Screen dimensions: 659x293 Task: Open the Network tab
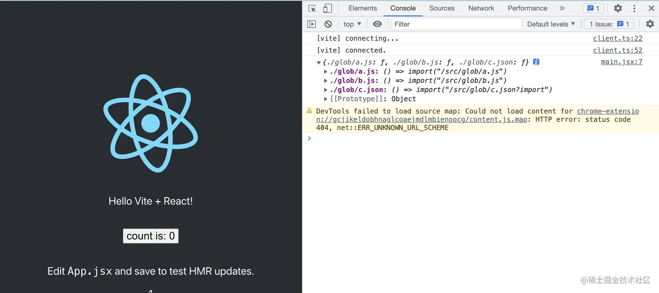(481, 8)
